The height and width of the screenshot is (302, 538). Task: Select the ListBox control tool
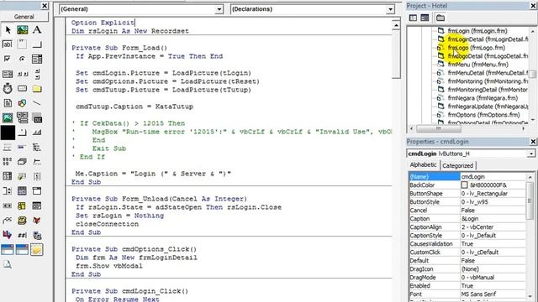8,74
